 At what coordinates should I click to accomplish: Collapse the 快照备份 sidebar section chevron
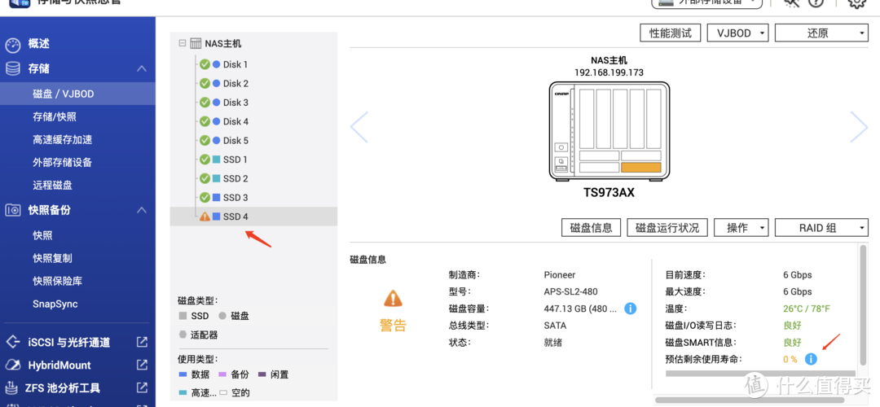point(142,210)
